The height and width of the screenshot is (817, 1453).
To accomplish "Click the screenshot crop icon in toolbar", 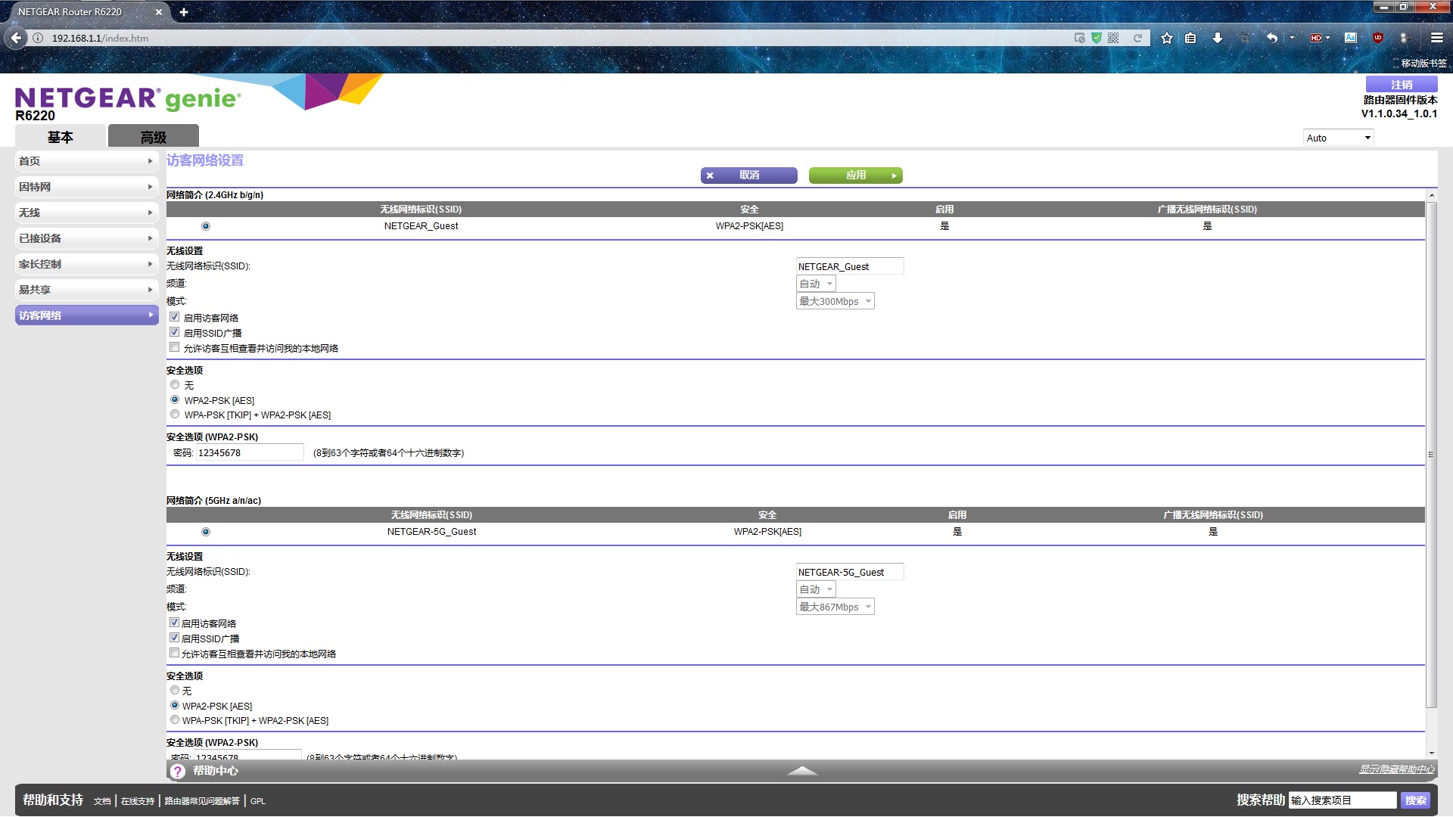I will 1245,38.
